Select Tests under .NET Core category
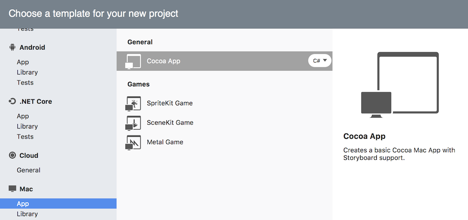 [x=25, y=137]
